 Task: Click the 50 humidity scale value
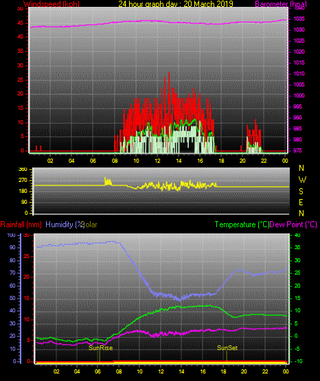[x=12, y=298]
